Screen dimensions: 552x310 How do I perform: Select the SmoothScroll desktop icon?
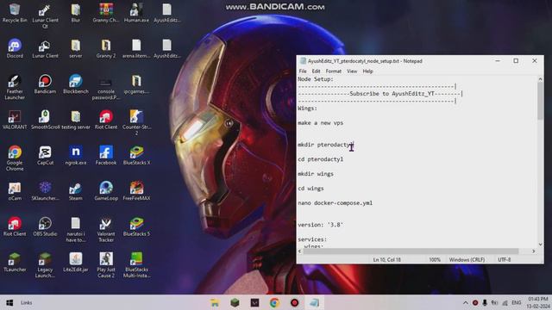coord(45,120)
